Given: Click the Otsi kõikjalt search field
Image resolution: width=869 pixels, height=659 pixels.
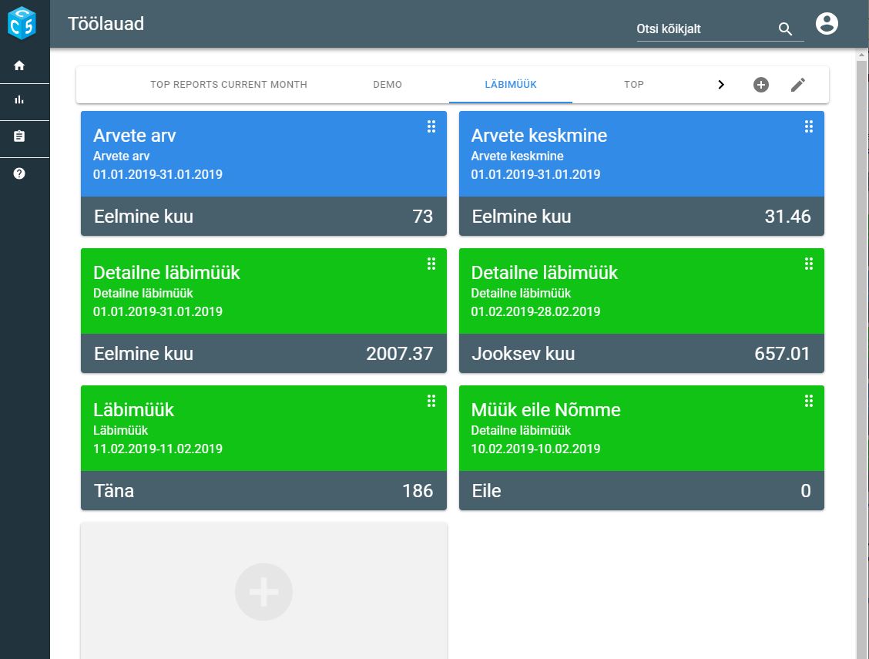Looking at the screenshot, I should [x=701, y=29].
